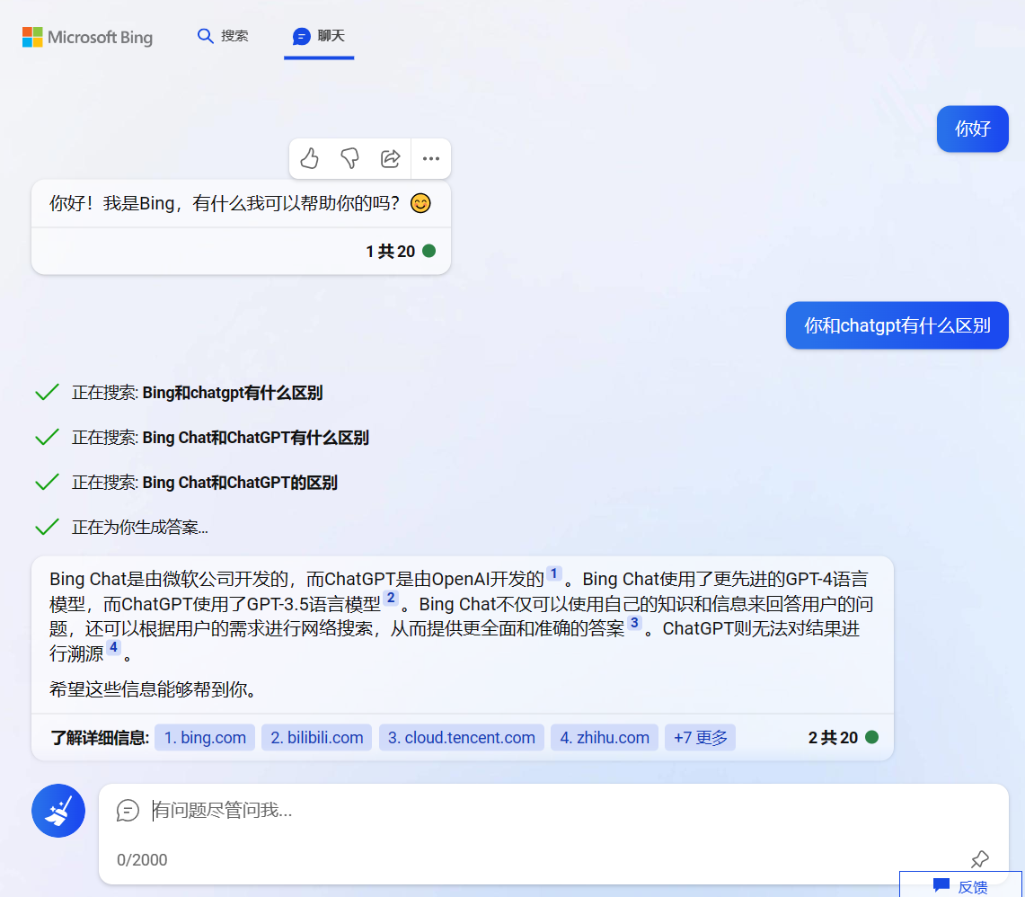Click the 你和chatgpt有什么区别 message bubble
Viewport: 1025px width, 897px height.
pyautogui.click(x=897, y=325)
